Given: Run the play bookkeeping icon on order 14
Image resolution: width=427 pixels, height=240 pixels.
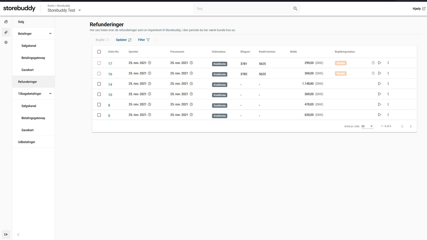Looking at the screenshot, I should click(379, 84).
